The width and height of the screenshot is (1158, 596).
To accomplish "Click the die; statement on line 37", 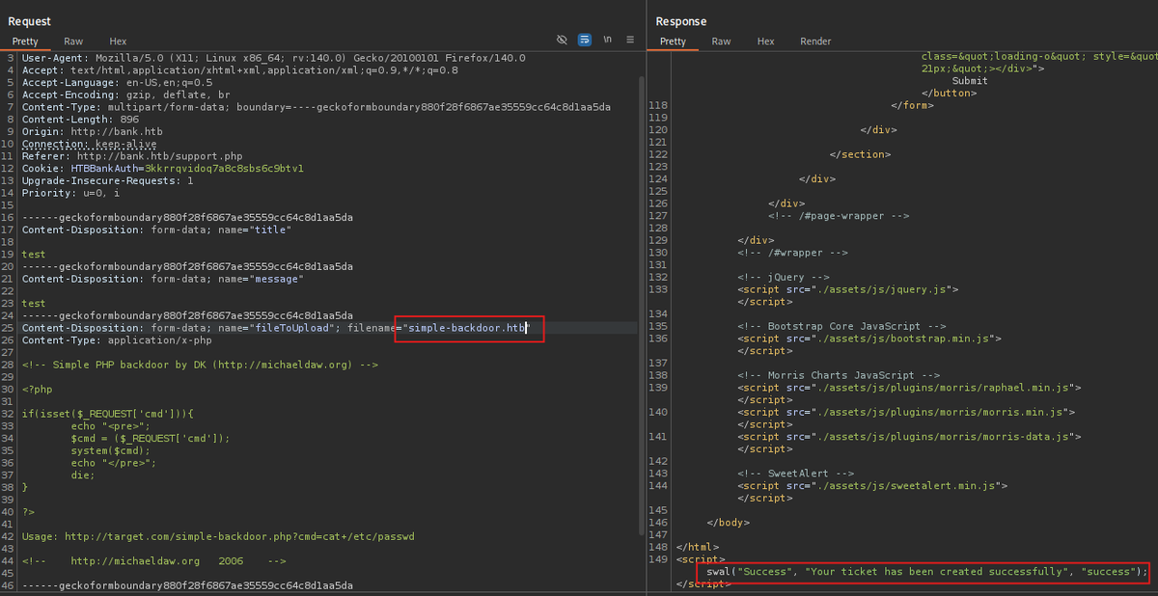I will coord(83,475).
